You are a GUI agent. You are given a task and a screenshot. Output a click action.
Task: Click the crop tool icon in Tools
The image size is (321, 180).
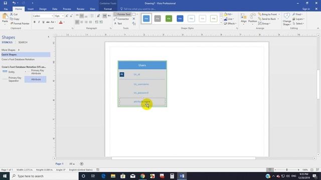pos(134,23)
